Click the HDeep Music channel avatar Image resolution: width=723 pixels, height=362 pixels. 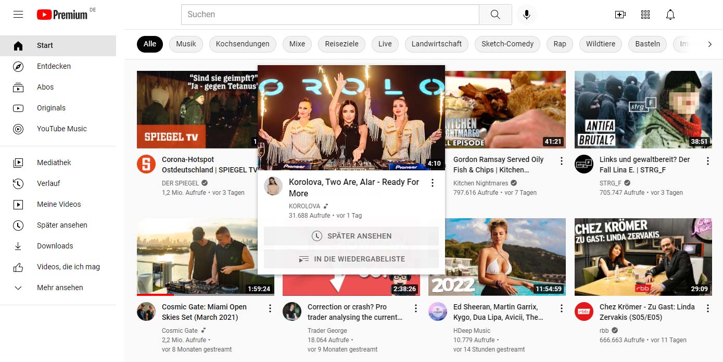coord(438,311)
